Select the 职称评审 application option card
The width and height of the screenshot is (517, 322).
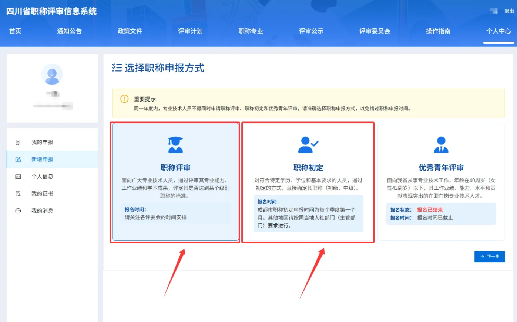point(175,182)
